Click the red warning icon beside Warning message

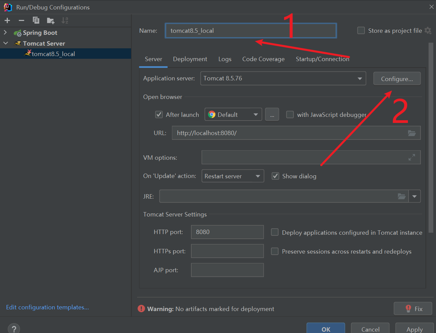(x=141, y=309)
